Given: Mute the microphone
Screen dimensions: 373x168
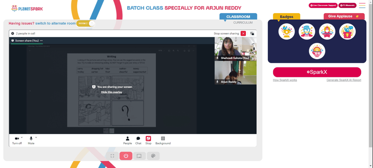Looking at the screenshot, I should click(31, 140).
